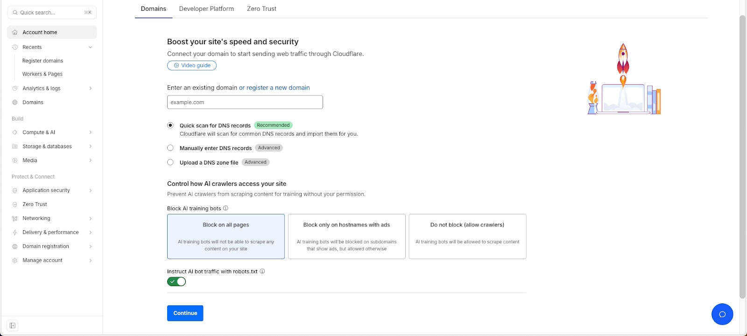Select Manually enter DNS records option
Viewport: 747px width, 336px height.
(x=170, y=148)
